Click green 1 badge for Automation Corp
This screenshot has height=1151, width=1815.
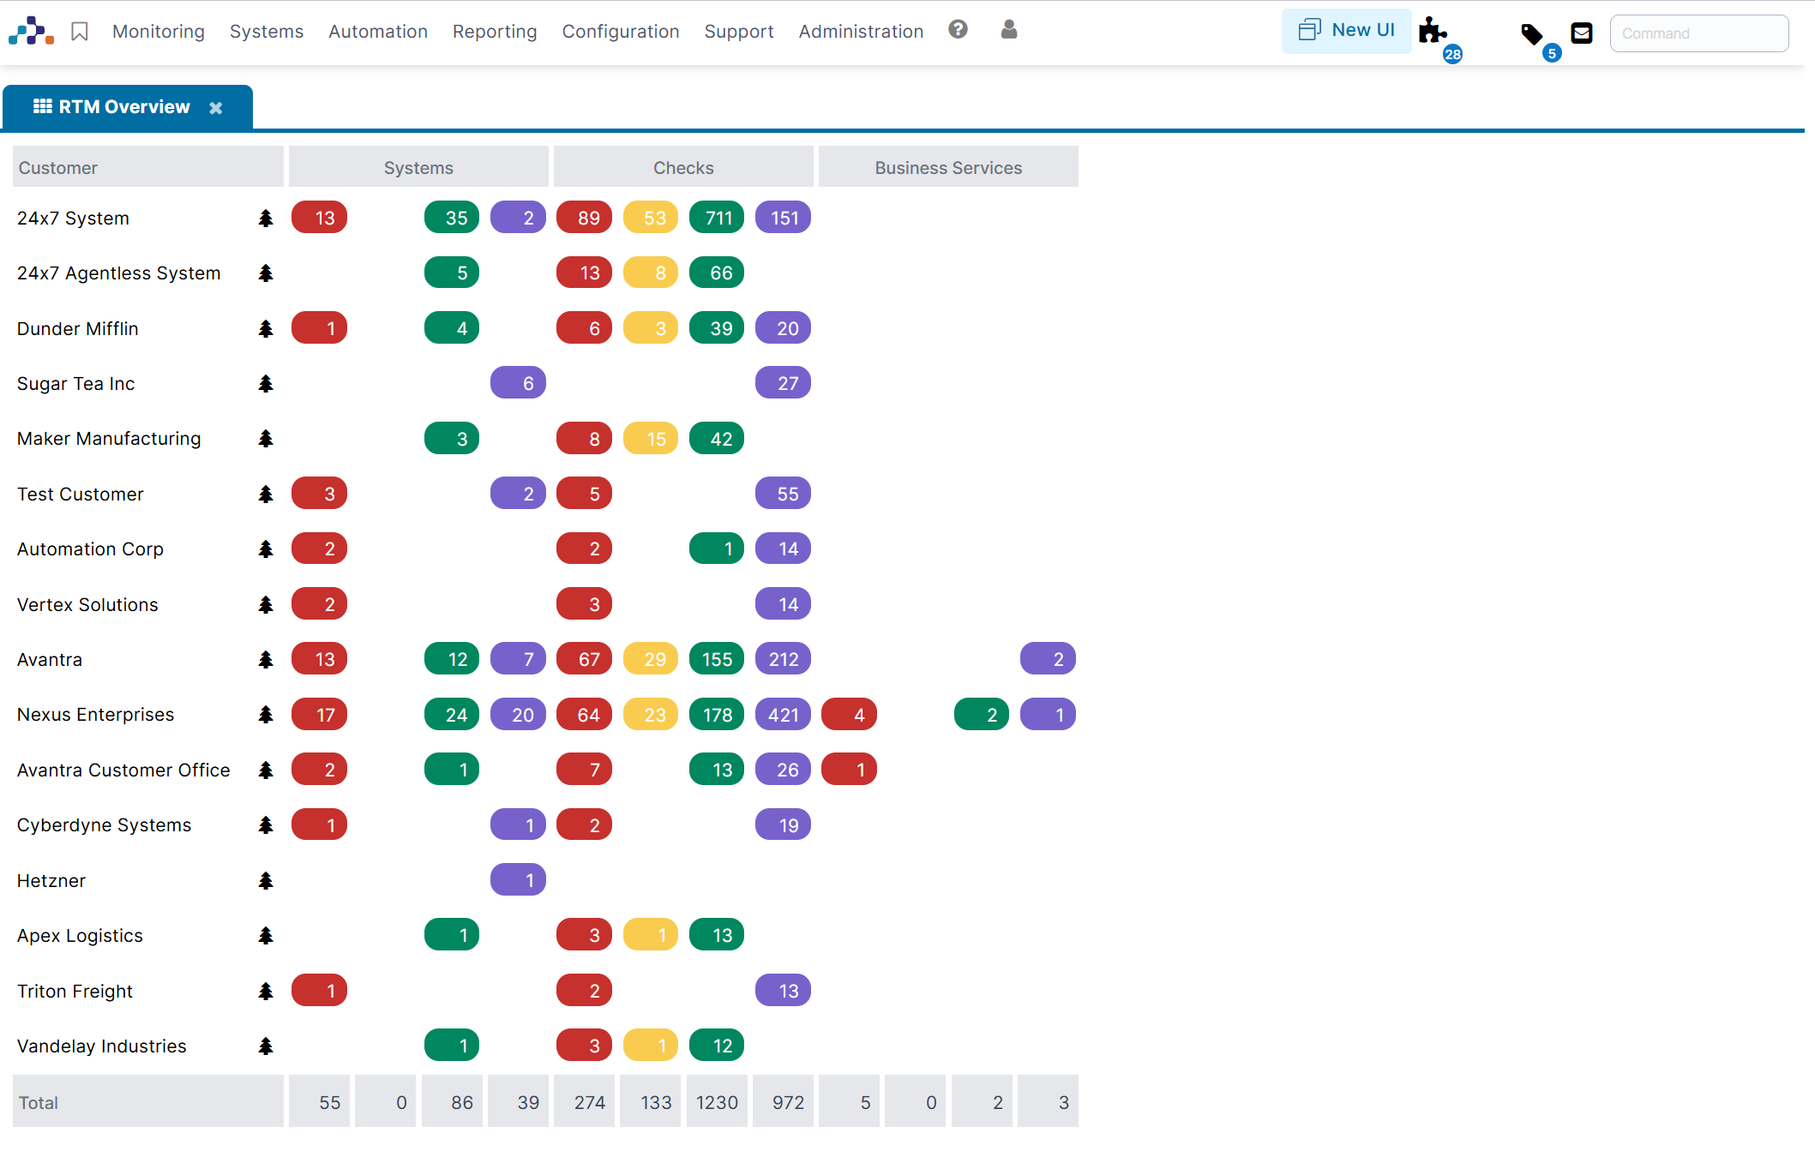[717, 549]
